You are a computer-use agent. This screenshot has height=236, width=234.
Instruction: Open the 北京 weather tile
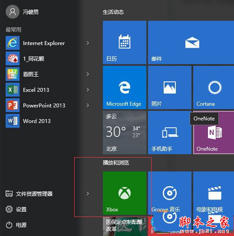tap(125, 133)
